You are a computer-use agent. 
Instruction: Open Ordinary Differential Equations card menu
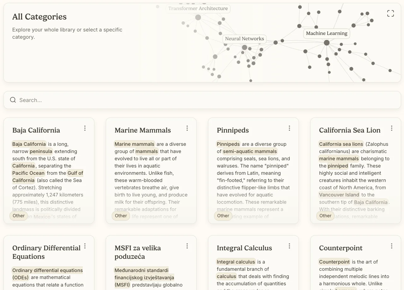click(x=85, y=246)
